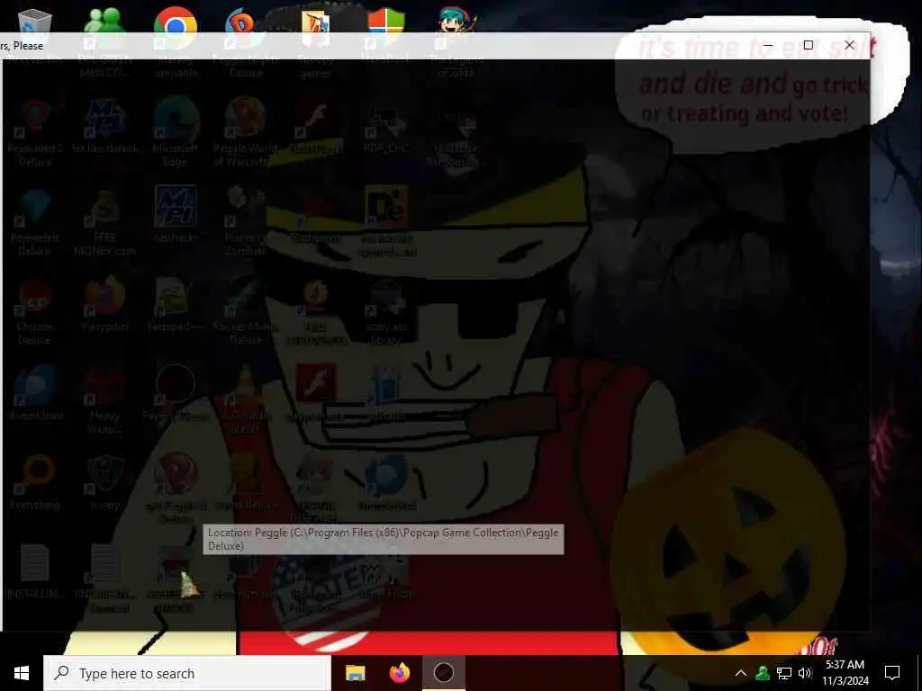Maximize the Papers, Please window
The height and width of the screenshot is (691, 922).
point(809,45)
